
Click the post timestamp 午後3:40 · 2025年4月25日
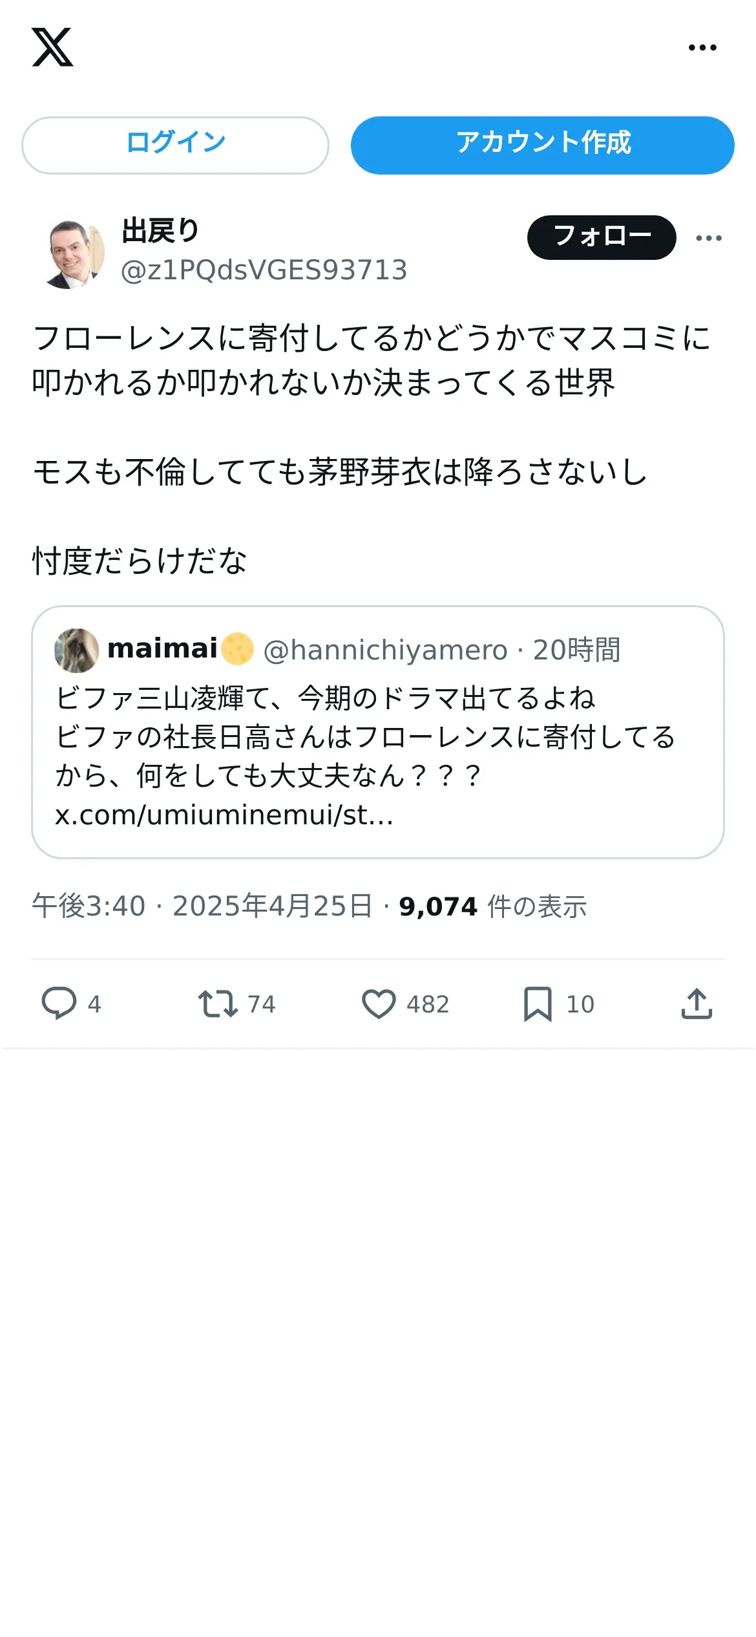[x=202, y=906]
